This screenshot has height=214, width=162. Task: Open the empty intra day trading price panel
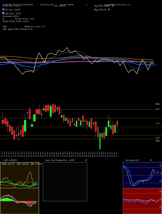pos(65,182)
